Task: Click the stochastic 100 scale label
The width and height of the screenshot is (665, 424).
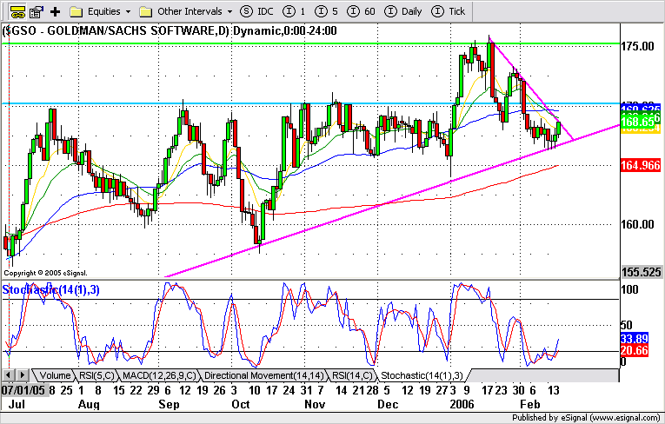Action: pyautogui.click(x=629, y=289)
